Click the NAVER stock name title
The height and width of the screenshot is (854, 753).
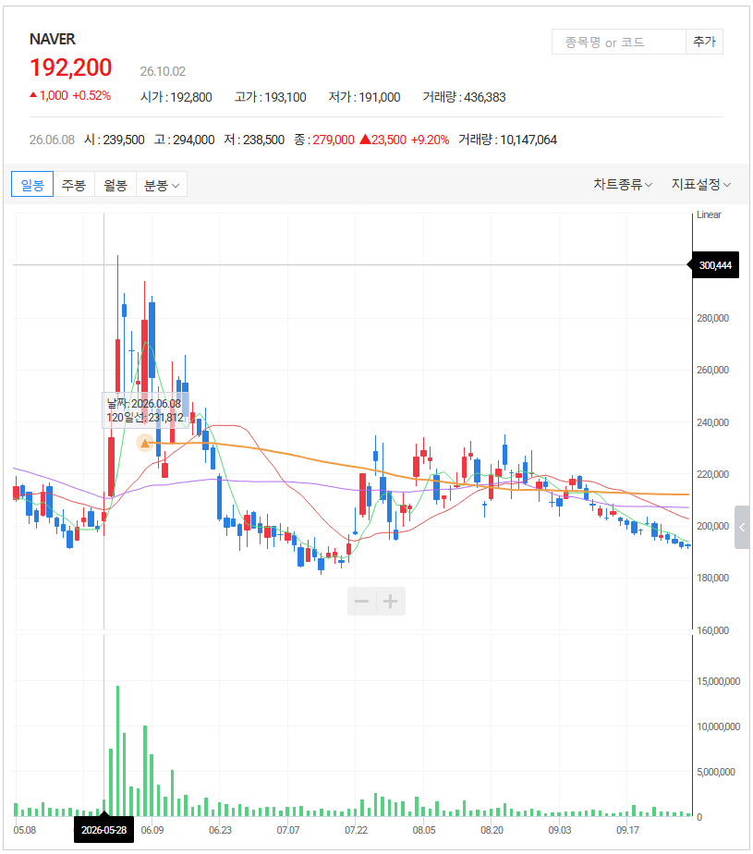click(x=53, y=39)
